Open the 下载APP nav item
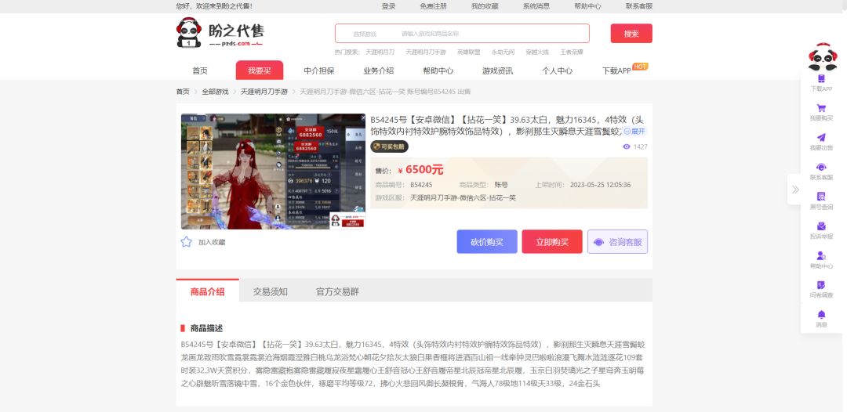Screen dimensions: 847x412 (x=617, y=70)
